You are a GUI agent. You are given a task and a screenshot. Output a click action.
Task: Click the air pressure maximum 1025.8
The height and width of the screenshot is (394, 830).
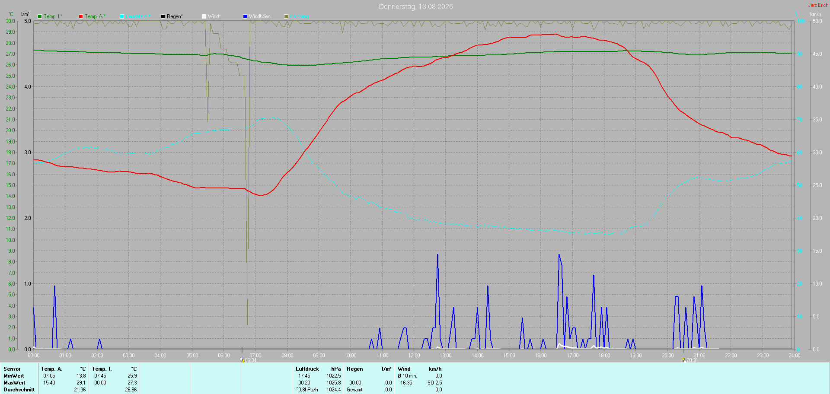[x=334, y=383]
